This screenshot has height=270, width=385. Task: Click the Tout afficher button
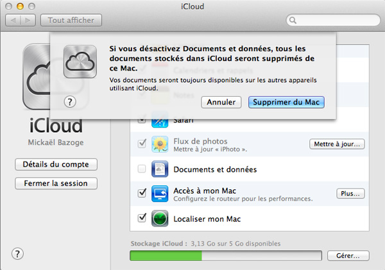[71, 20]
